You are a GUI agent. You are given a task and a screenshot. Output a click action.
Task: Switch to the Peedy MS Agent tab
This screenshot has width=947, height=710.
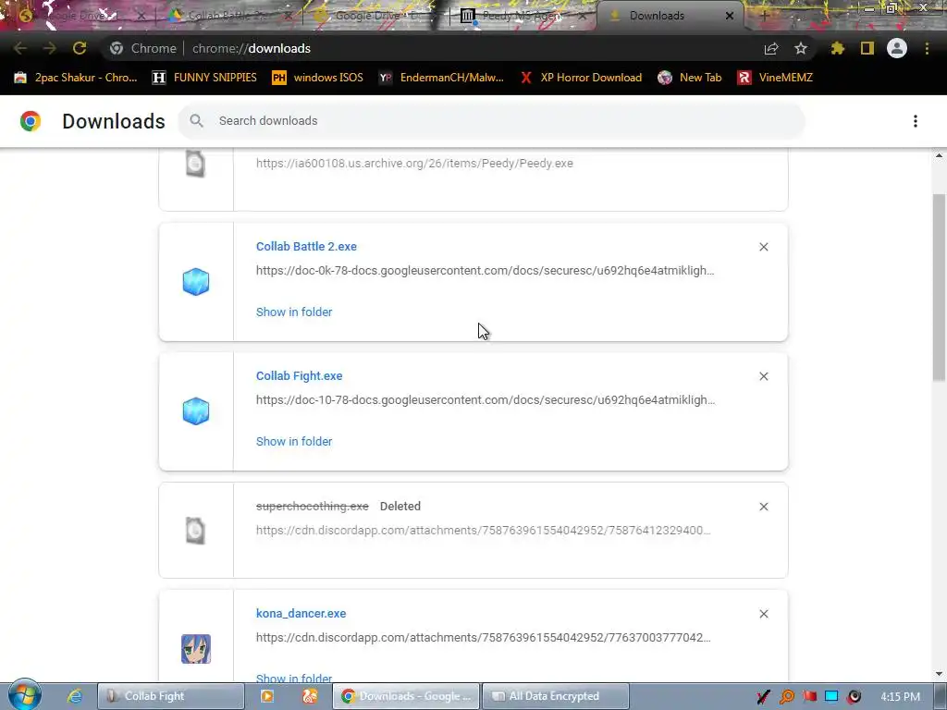point(522,16)
